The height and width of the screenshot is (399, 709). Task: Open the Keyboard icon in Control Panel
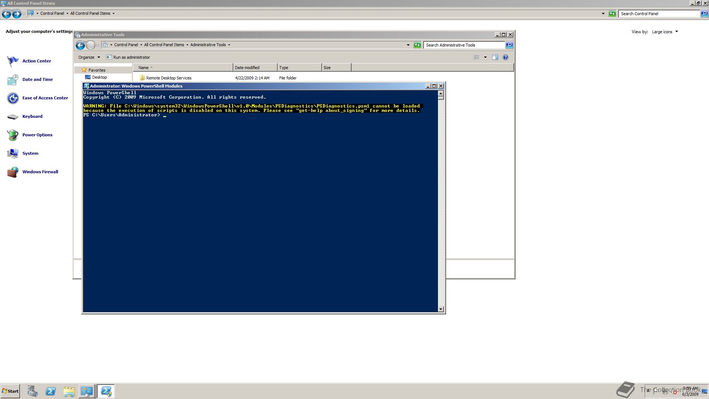[x=13, y=116]
